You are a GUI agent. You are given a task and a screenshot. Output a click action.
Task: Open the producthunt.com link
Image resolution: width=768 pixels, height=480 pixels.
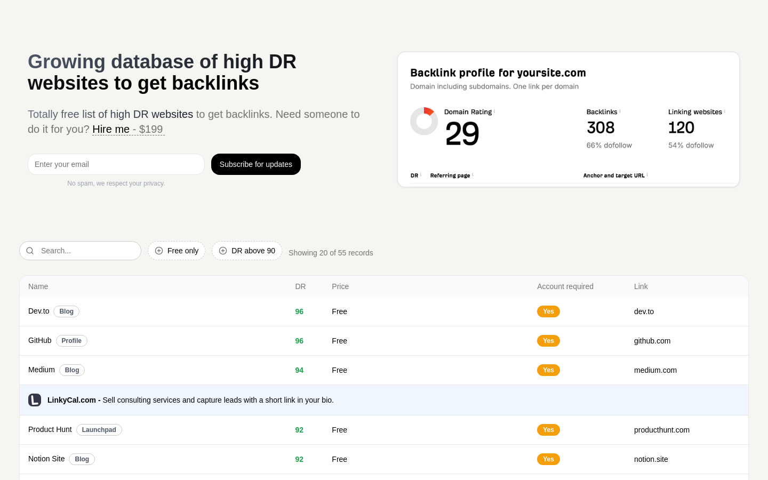(662, 430)
